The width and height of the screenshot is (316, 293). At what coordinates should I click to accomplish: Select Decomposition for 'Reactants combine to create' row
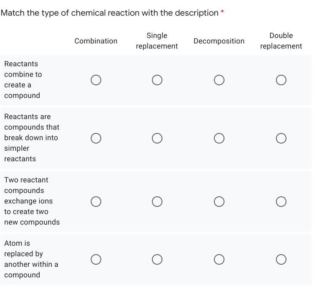219,80
